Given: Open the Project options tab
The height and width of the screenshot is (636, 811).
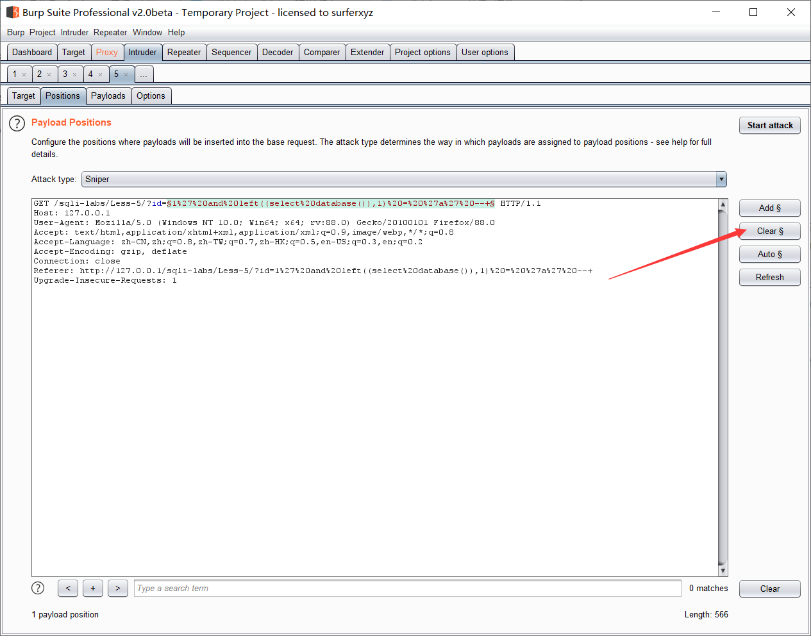Looking at the screenshot, I should click(422, 53).
